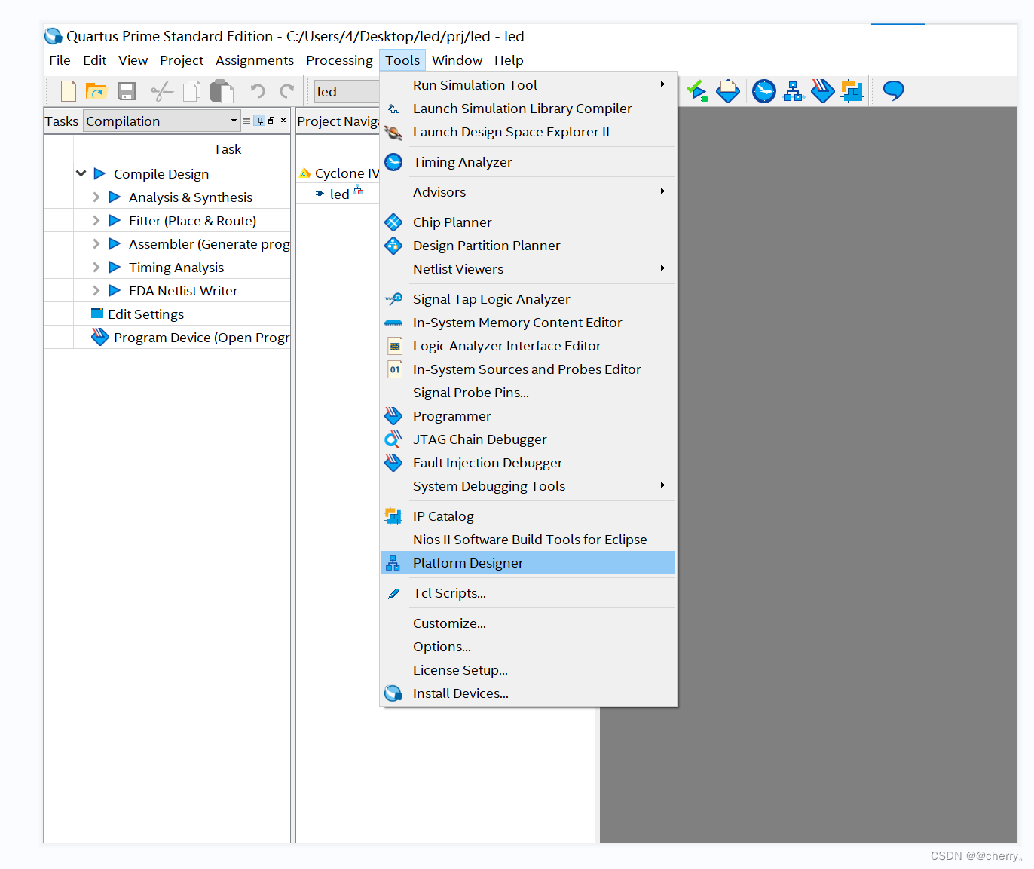
Task: Click the JTAG Chain Debugger icon
Action: point(393,439)
